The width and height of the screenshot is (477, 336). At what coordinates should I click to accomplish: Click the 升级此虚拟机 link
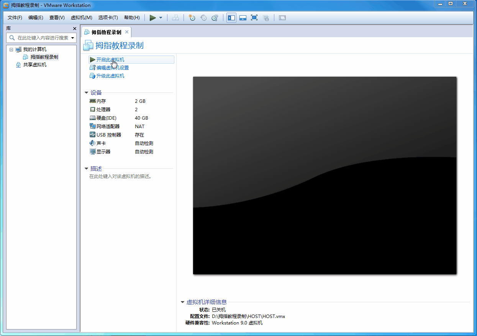click(110, 76)
